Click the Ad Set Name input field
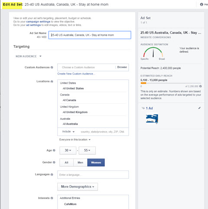 (90, 35)
